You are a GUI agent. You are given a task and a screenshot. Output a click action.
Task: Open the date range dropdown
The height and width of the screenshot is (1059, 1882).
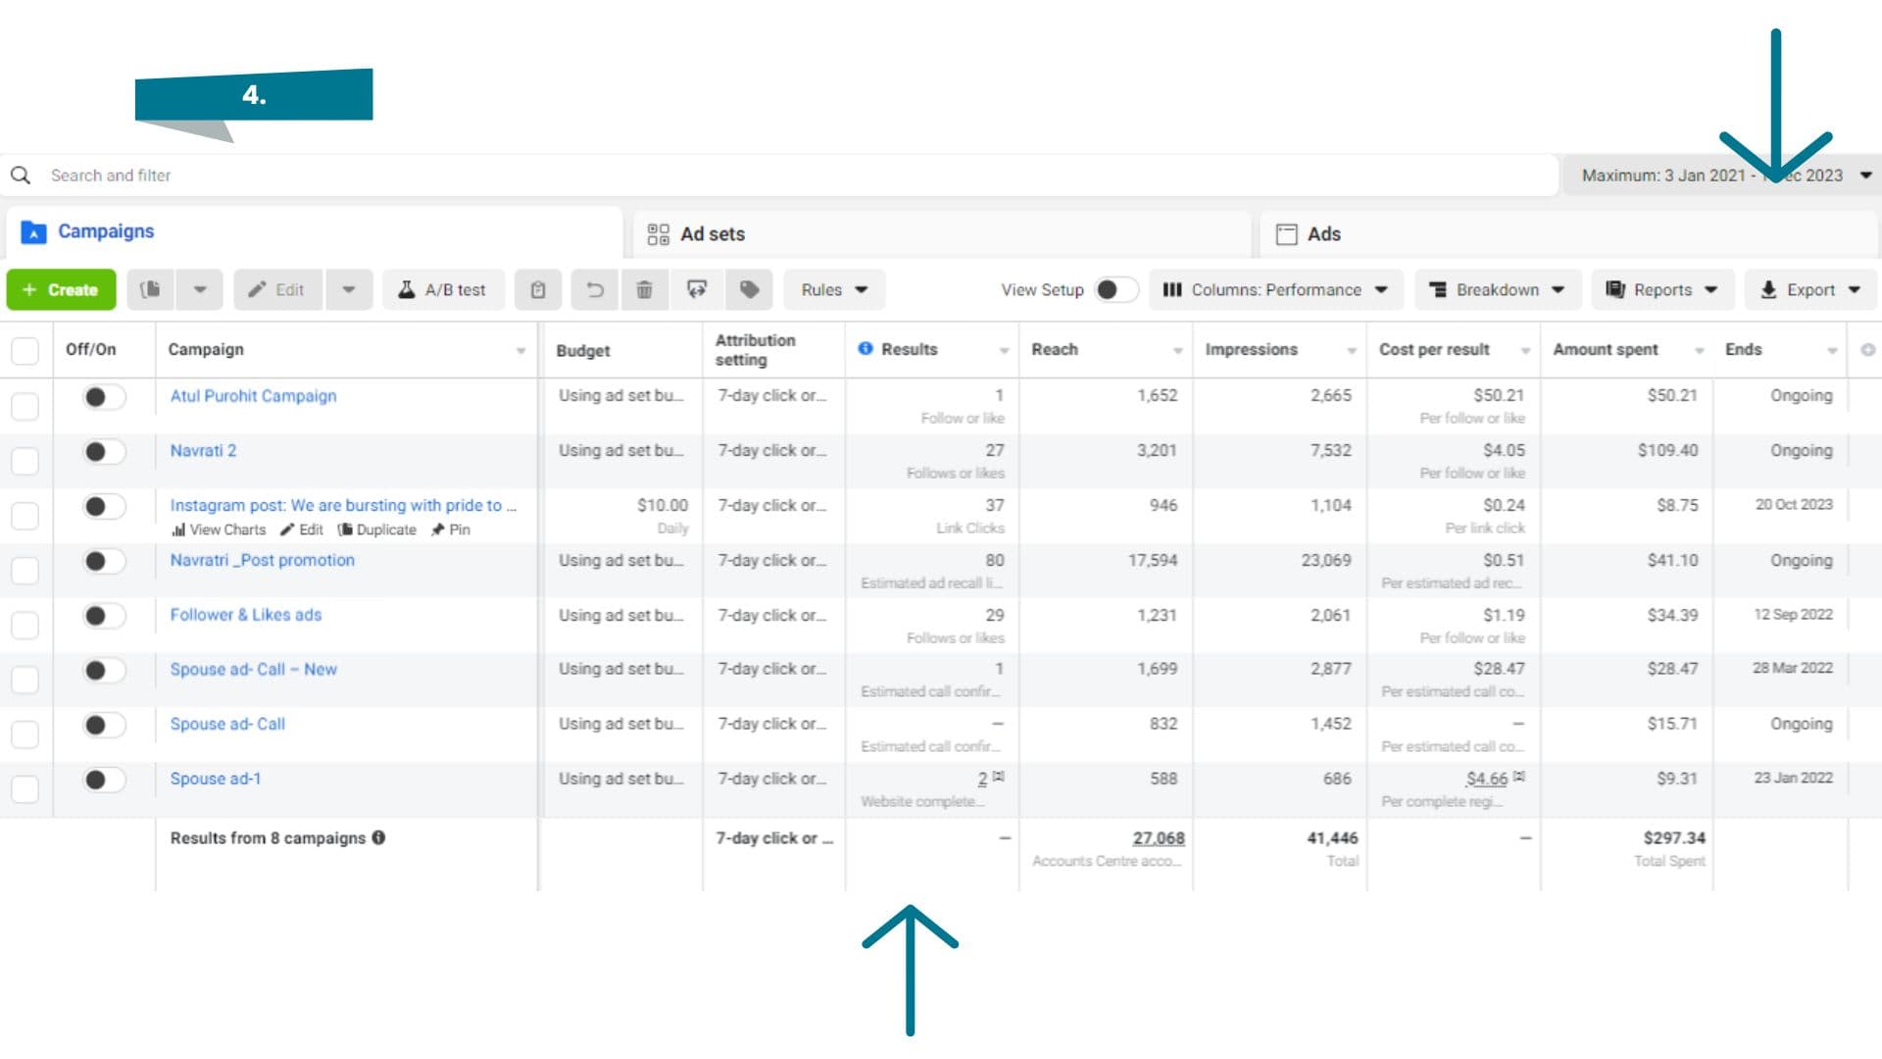tap(1722, 176)
